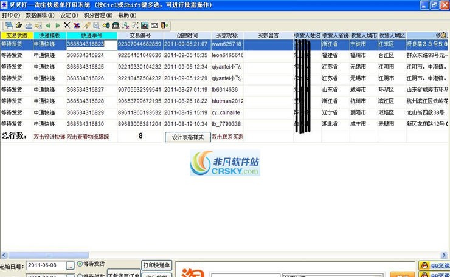Click the black X delete icon

pos(67,26)
